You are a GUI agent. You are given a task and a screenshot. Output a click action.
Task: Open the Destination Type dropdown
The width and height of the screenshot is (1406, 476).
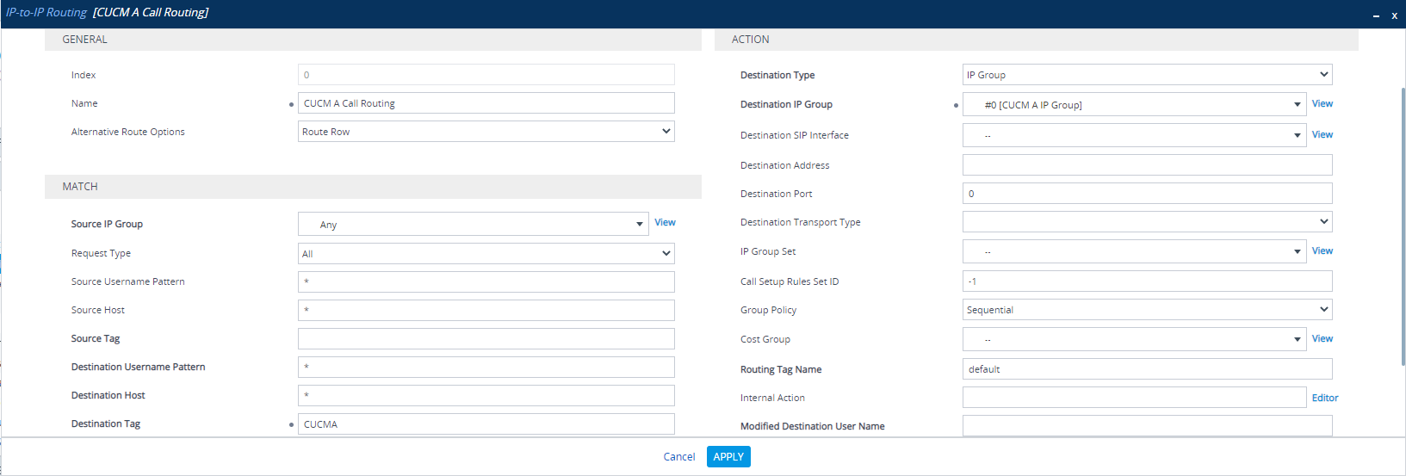coord(1147,75)
